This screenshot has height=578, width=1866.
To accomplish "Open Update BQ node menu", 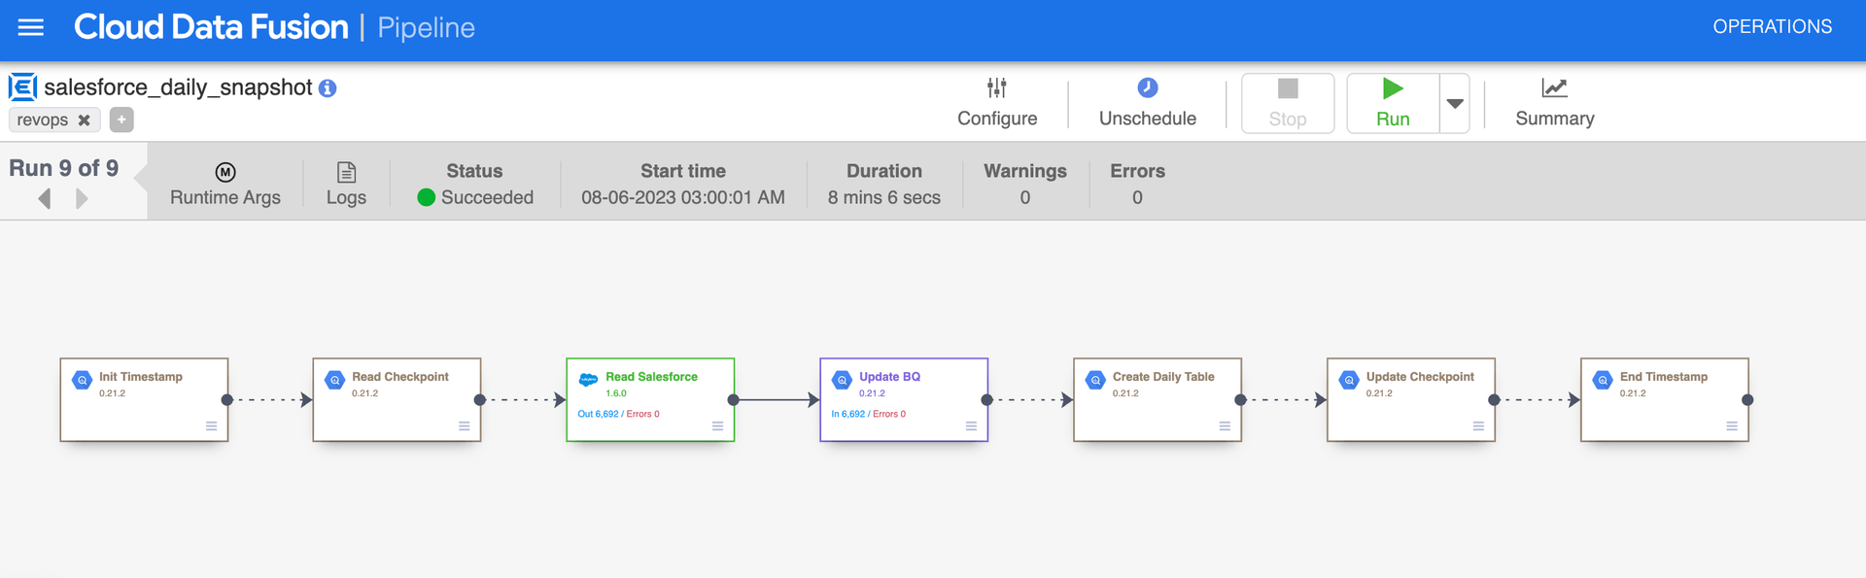I will point(971,425).
